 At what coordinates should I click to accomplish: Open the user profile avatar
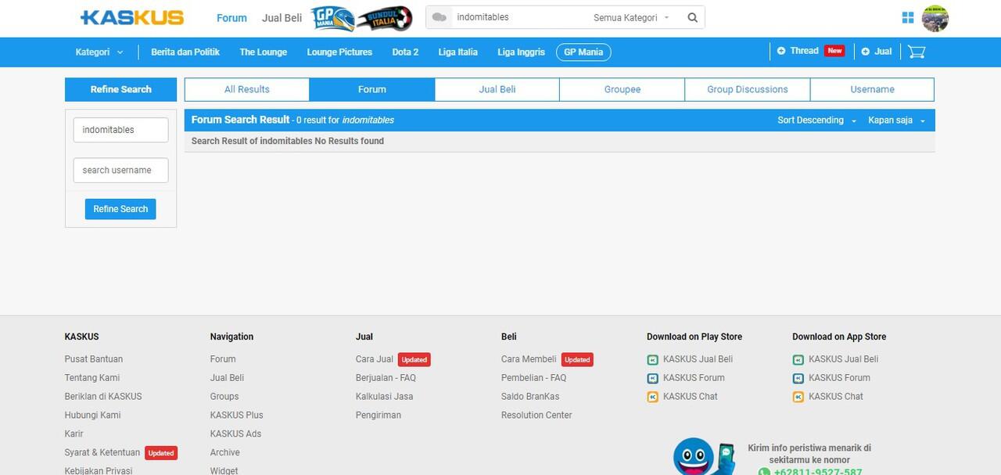pyautogui.click(x=935, y=18)
